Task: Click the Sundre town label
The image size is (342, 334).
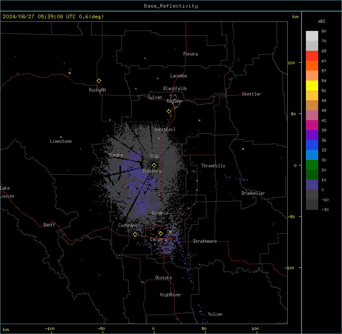Action: point(116,155)
